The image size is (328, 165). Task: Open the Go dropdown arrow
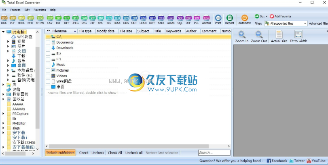point(267,16)
